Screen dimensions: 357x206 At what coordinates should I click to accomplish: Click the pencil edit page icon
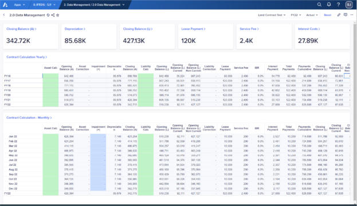point(339,15)
